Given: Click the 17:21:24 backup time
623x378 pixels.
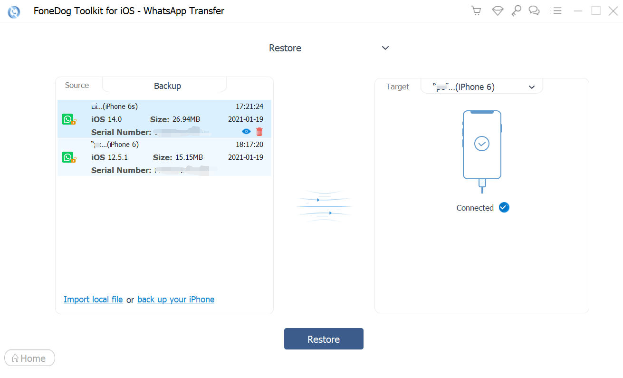Looking at the screenshot, I should 249,107.
